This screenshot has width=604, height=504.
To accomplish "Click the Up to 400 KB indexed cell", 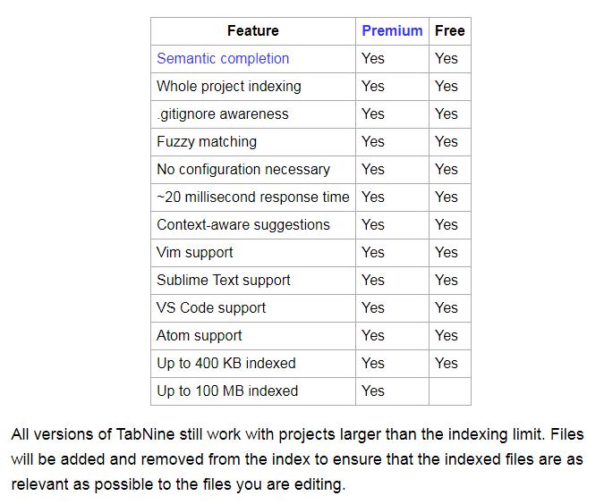I will coord(226,364).
